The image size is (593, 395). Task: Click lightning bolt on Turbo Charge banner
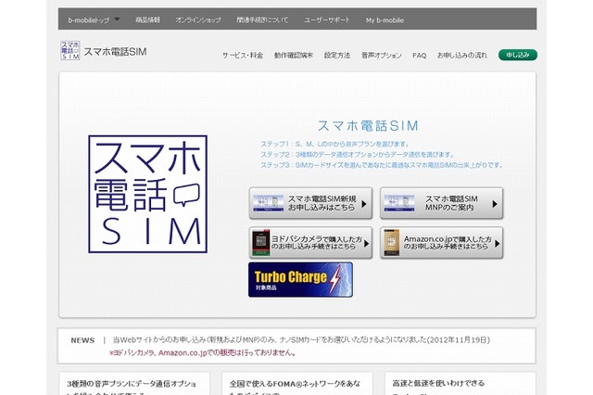pos(335,280)
